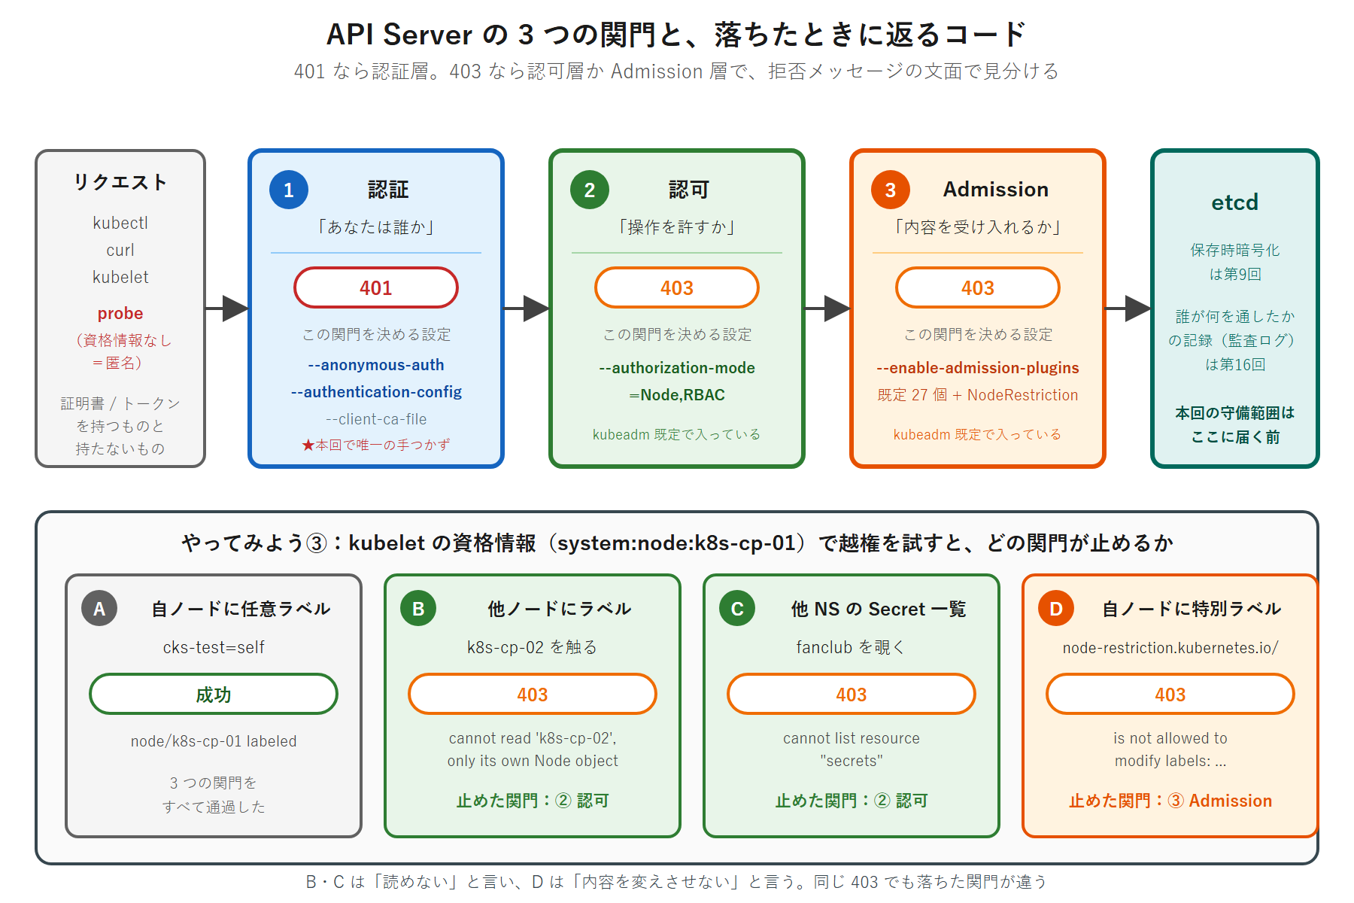
Task: Click the '保存時暗号化' line in etcd box
Action: [1235, 250]
